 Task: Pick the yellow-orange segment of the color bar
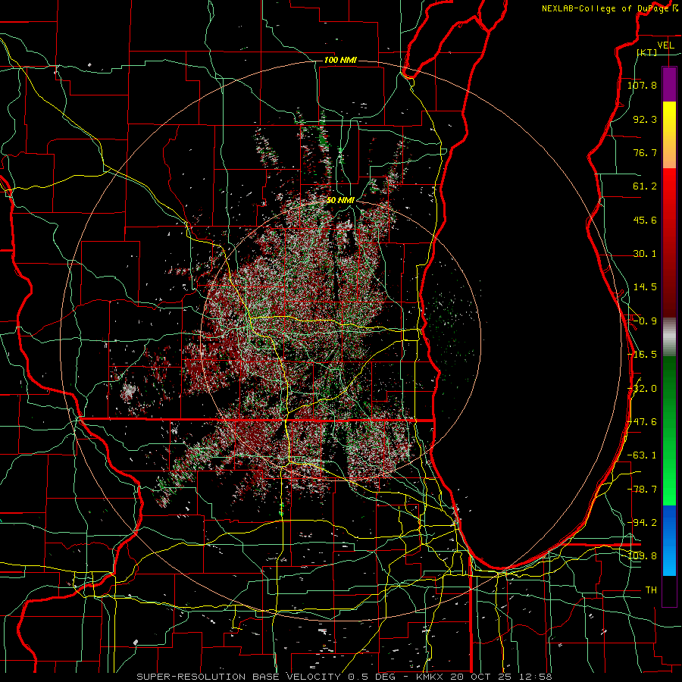(x=669, y=135)
